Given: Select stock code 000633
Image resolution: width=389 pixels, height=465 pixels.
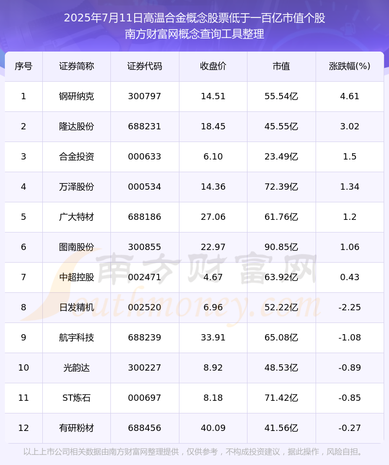Looking at the screenshot, I should [x=145, y=157].
